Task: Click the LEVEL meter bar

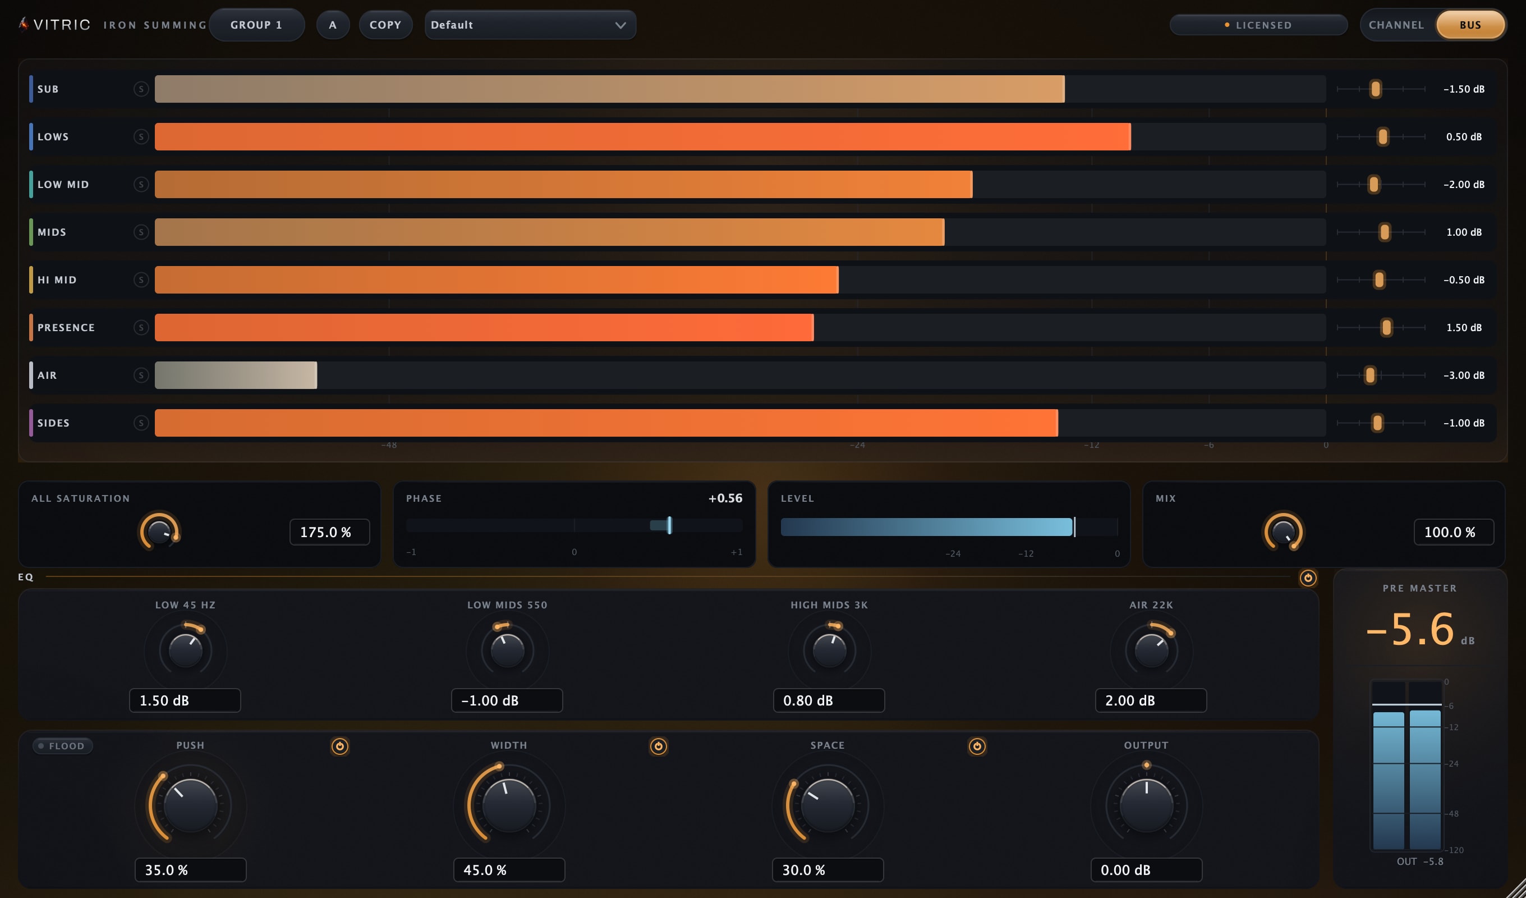Action: pos(949,527)
